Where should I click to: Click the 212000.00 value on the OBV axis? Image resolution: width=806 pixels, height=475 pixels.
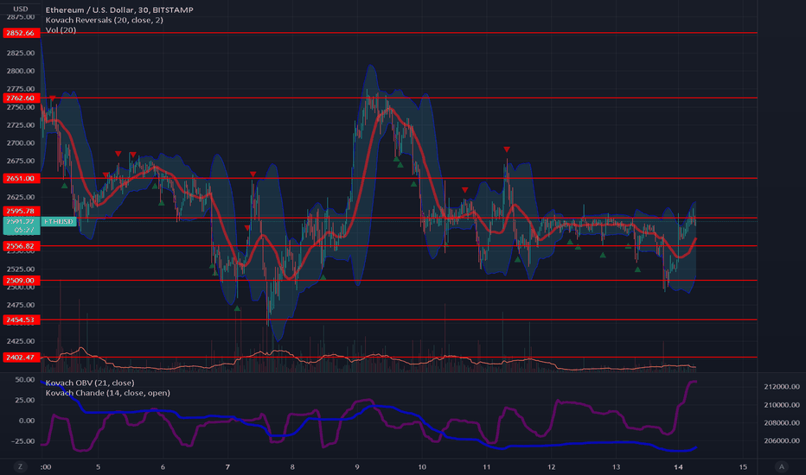pos(782,387)
